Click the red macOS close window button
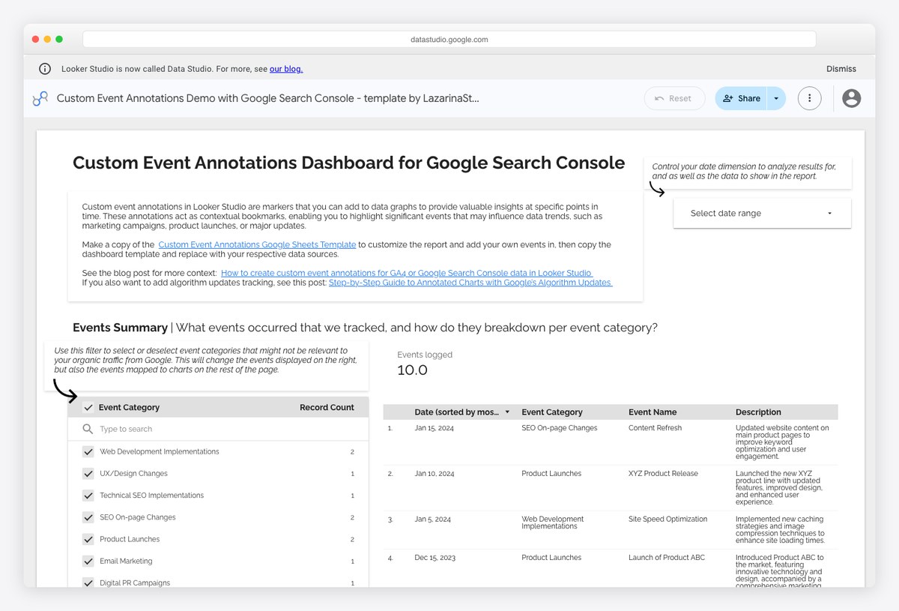This screenshot has width=899, height=611. [x=35, y=39]
